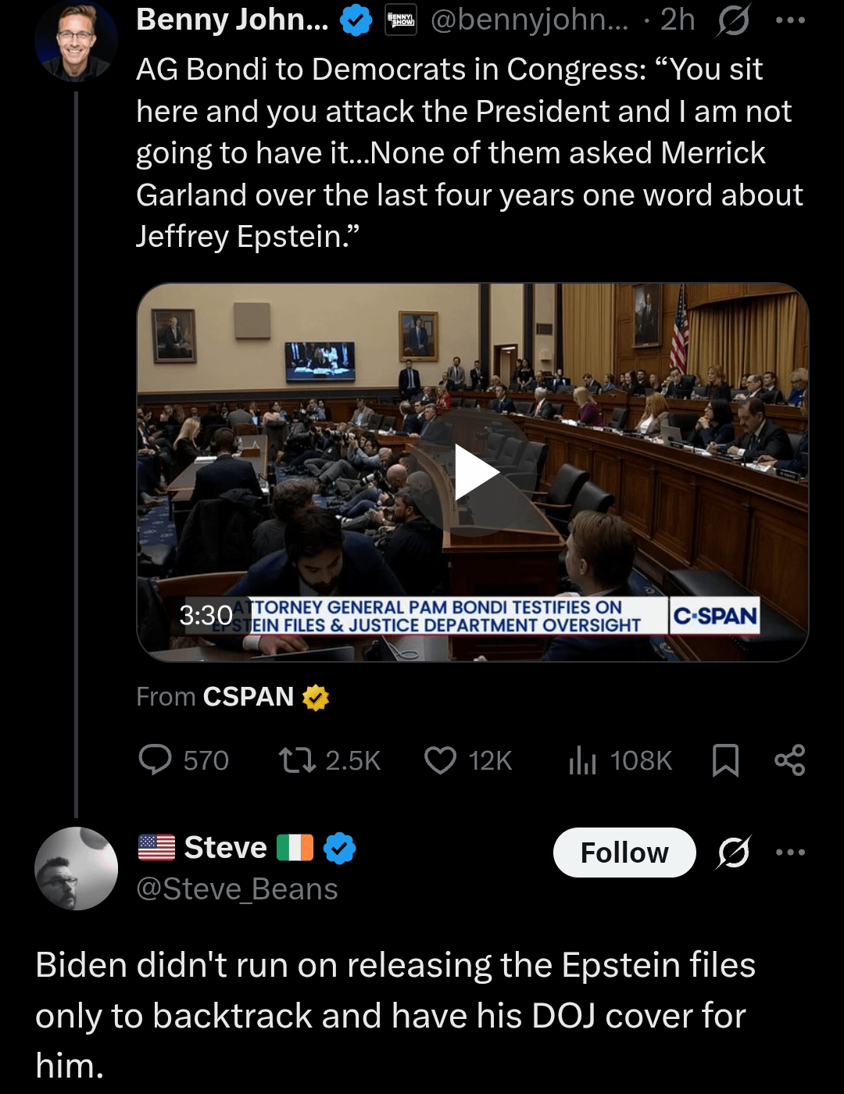Open Benny Johnson's profile picture
Screen dimensions: 844x1094
(76, 41)
